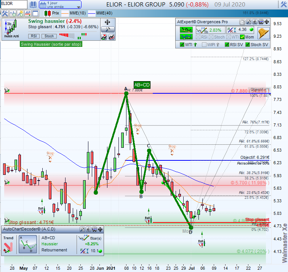Image resolution: width=288 pixels, height=272 pixels.
Task: Click the AB=CD green label on chart
Action: point(142,85)
